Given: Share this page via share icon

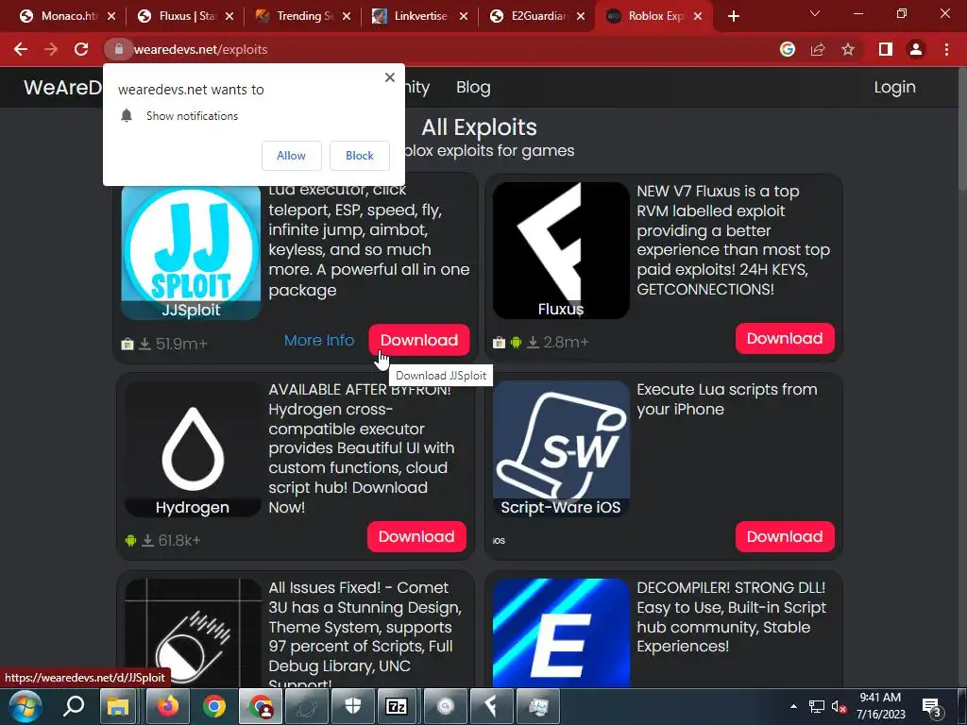Looking at the screenshot, I should click(818, 49).
